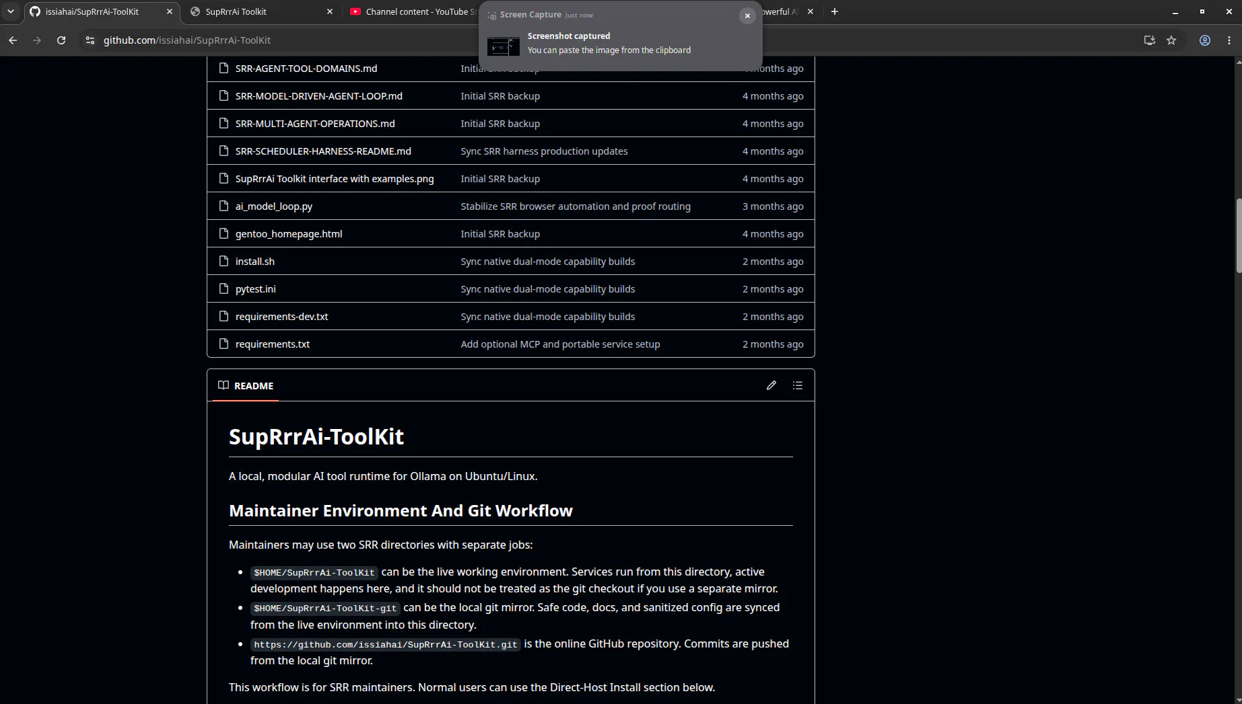The image size is (1242, 704).
Task: Click file icon beside SRR-SCHEDULER-HARNESS-README.md
Action: coord(224,151)
